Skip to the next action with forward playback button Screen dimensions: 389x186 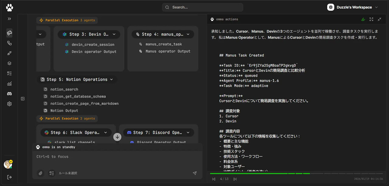(x=235, y=179)
